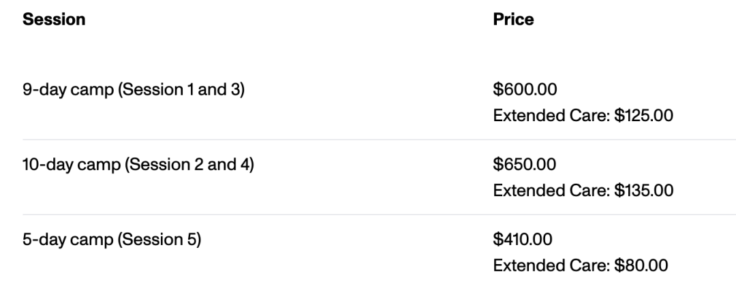The height and width of the screenshot is (288, 736).
Task: Click the $600.00 price
Action: (525, 89)
